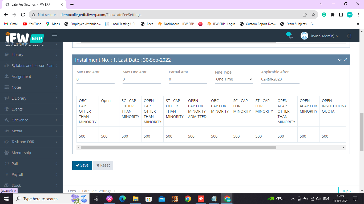Click the share icon in the address bar
The height and width of the screenshot is (204, 364).
click(305, 15)
